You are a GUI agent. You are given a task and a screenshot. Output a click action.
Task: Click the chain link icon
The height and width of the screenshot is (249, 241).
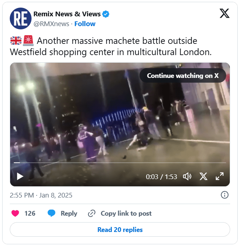pos(92,213)
